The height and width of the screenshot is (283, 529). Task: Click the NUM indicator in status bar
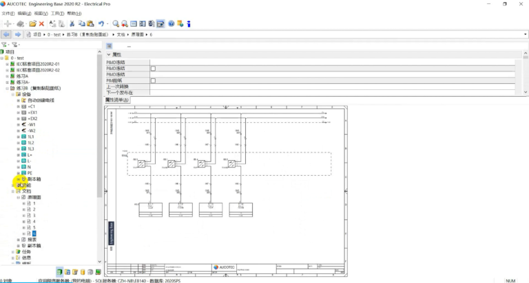tap(510, 281)
